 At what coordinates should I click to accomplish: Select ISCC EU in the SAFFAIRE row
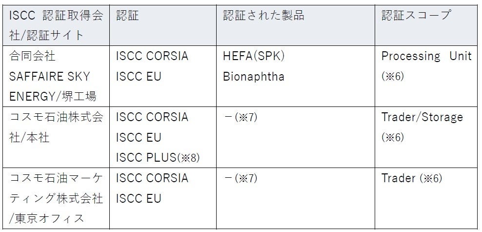[139, 77]
